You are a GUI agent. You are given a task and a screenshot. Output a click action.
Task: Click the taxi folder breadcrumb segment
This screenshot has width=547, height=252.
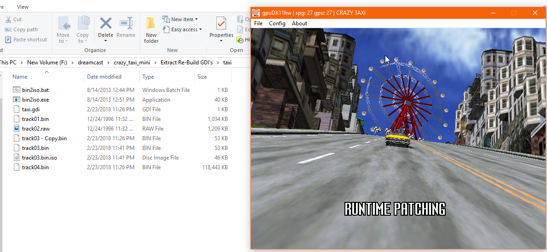tap(227, 63)
